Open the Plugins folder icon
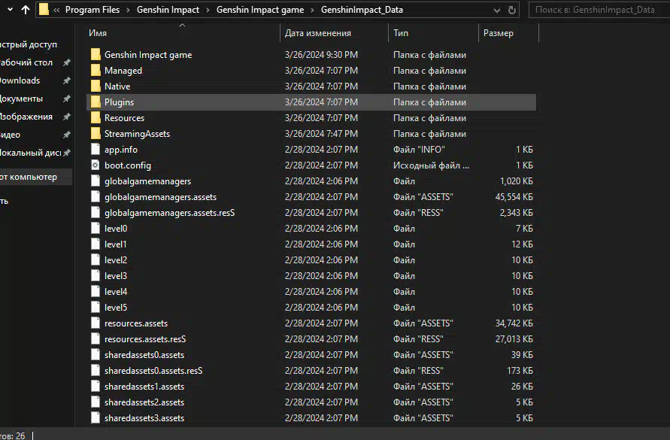 pos(95,102)
